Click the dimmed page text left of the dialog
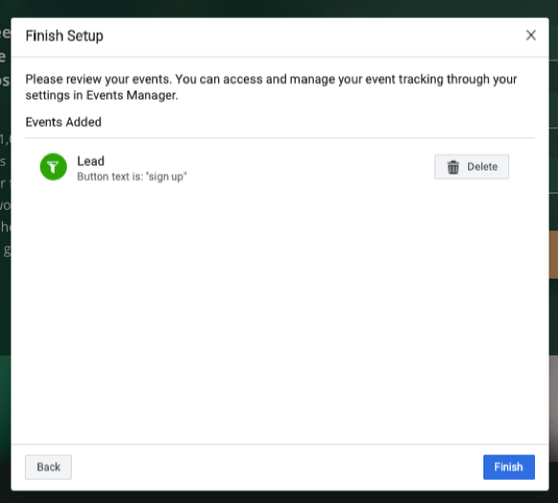The width and height of the screenshot is (558, 503). pos(5,143)
